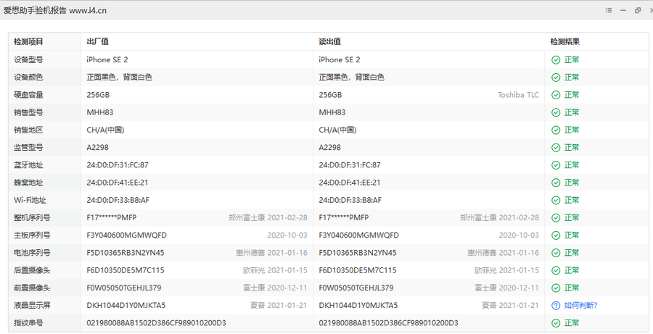Select the Wi-Fi地址 row label

point(28,200)
